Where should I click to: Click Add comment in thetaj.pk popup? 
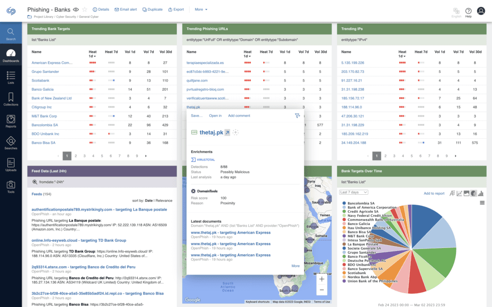[239, 116]
